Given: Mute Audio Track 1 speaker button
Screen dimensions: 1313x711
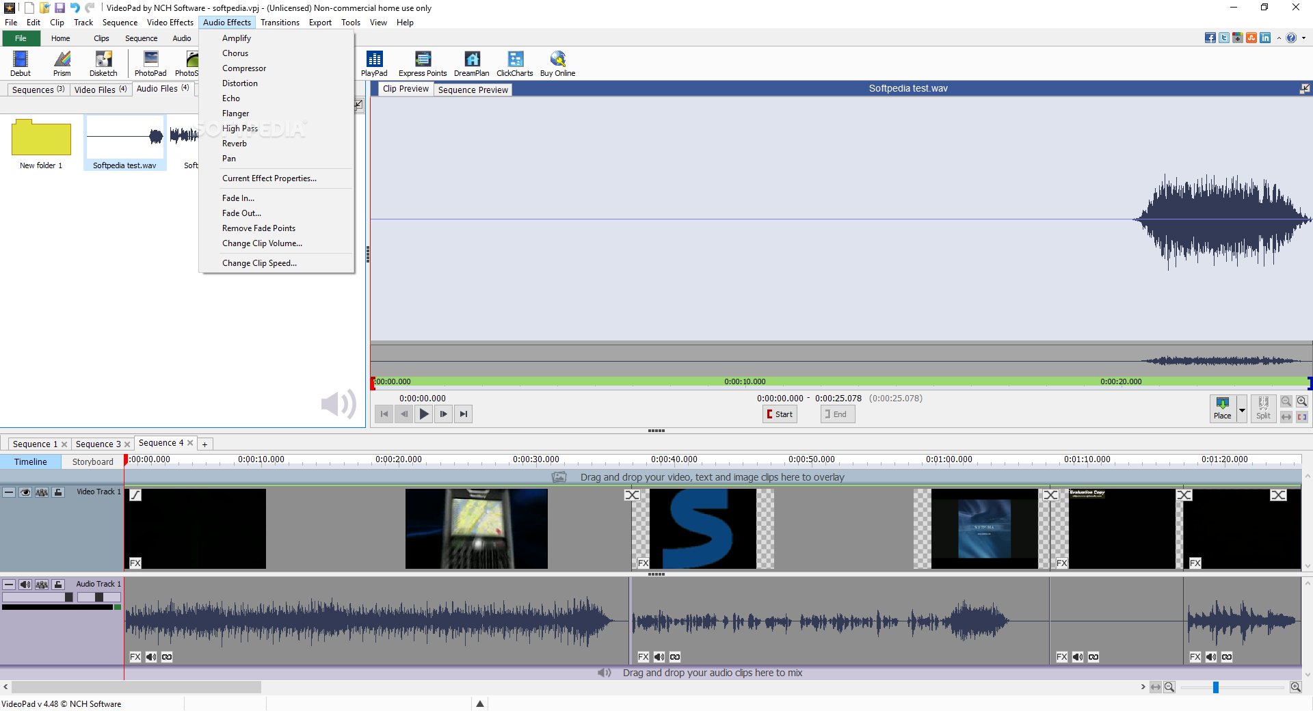Looking at the screenshot, I should pyautogui.click(x=25, y=585).
